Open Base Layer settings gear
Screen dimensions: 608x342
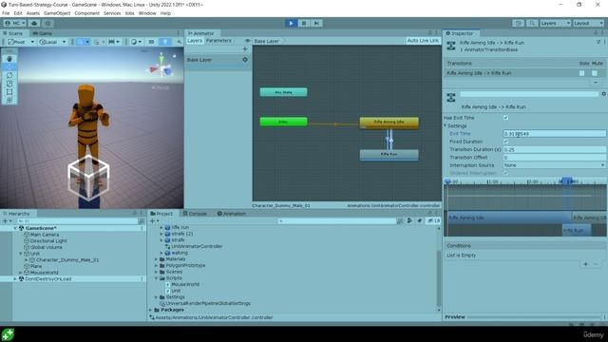click(245, 60)
